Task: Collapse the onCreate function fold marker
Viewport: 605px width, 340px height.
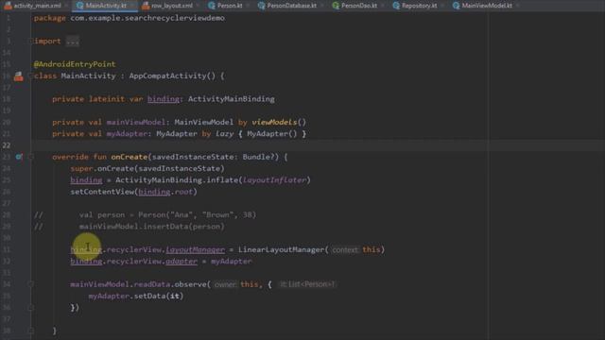Action: pos(31,157)
